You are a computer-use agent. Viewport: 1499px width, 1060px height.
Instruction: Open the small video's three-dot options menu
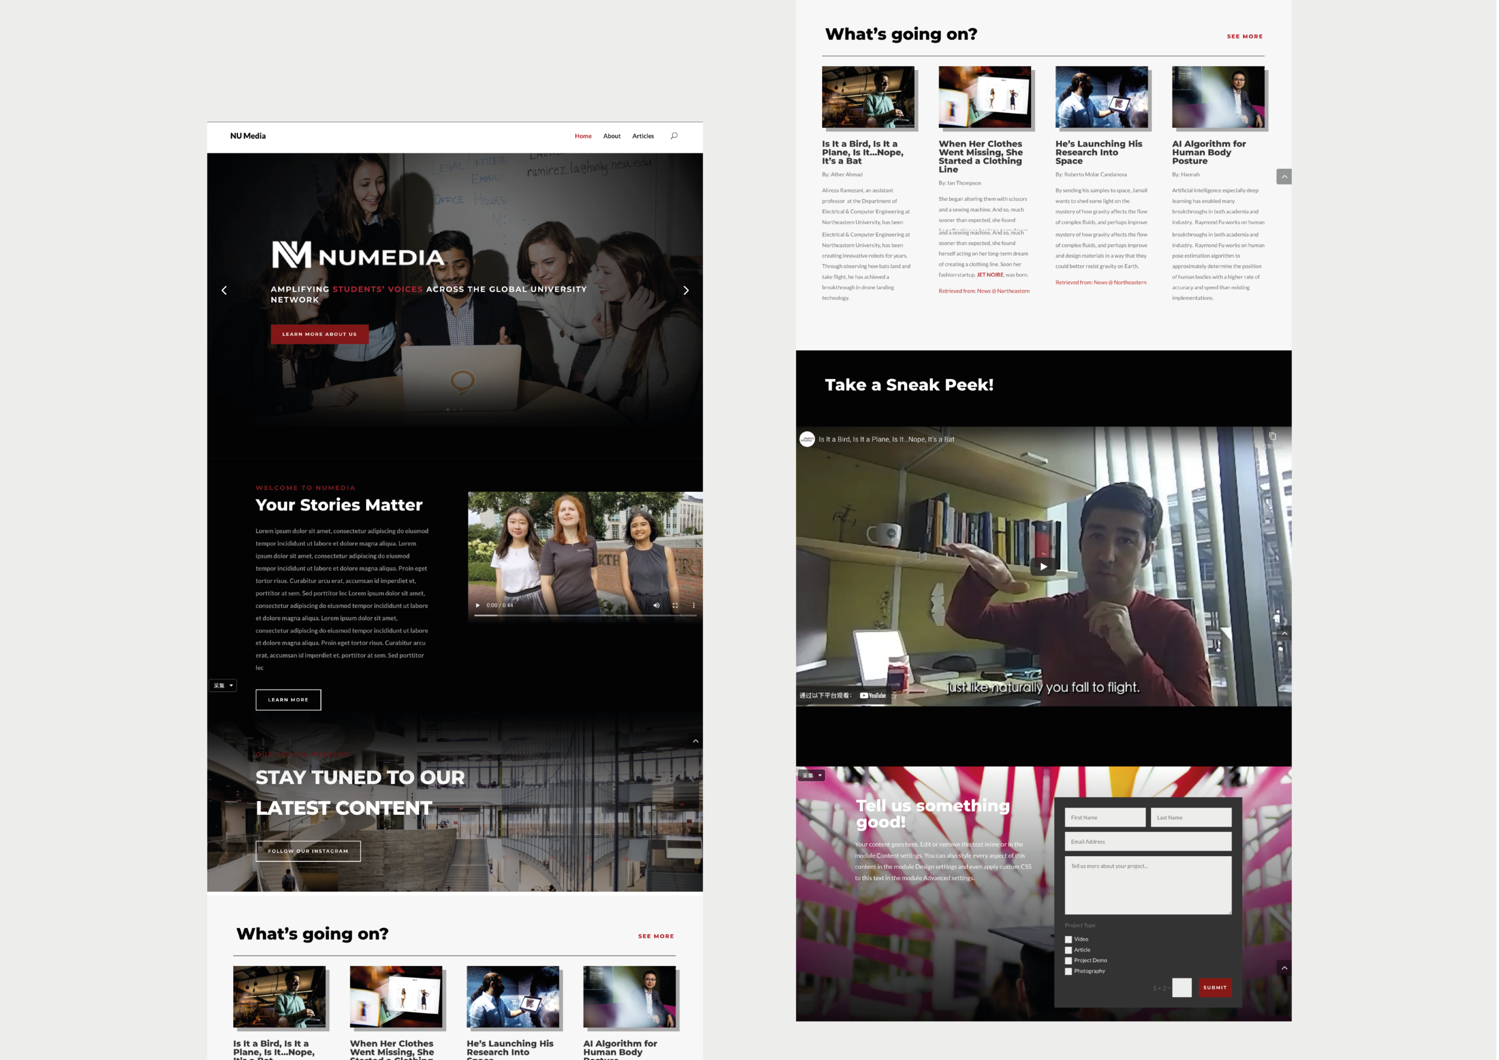pos(693,605)
